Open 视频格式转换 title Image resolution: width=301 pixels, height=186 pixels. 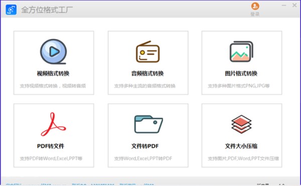53,73
